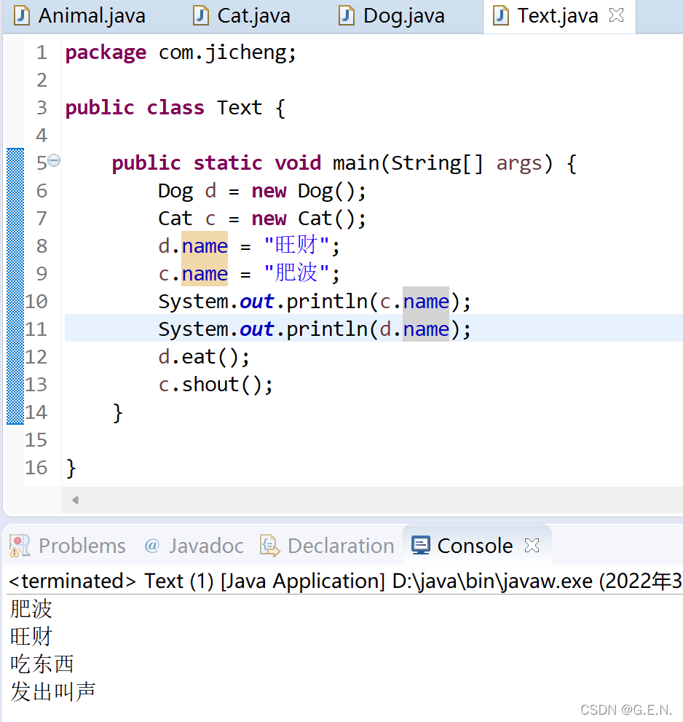Screen dimensions: 683x722
Task: Activate the Text.java editor tab
Action: coord(557,16)
